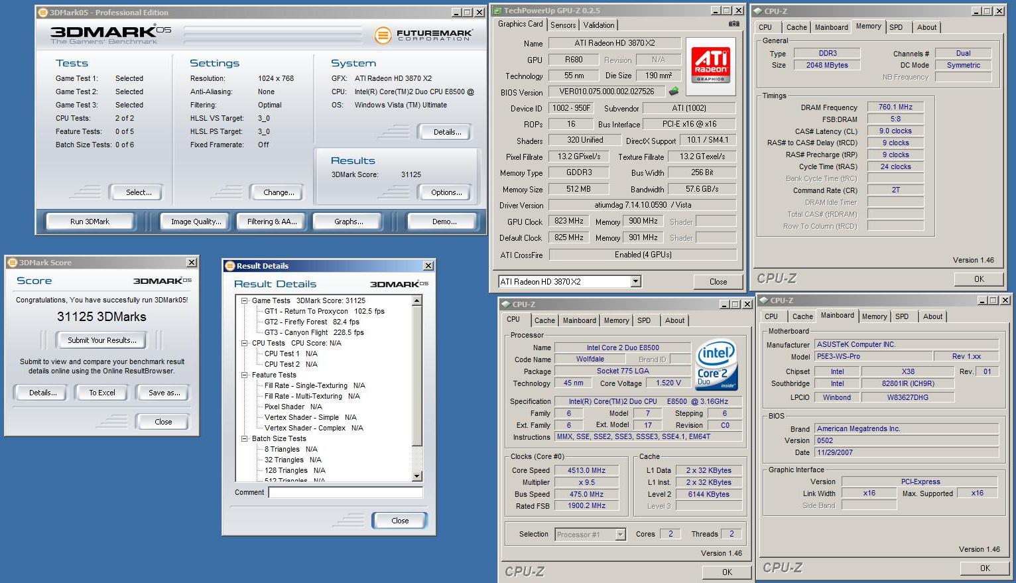Click Change... under the Settings section
Image resolution: width=1016 pixels, height=583 pixels.
pos(279,192)
